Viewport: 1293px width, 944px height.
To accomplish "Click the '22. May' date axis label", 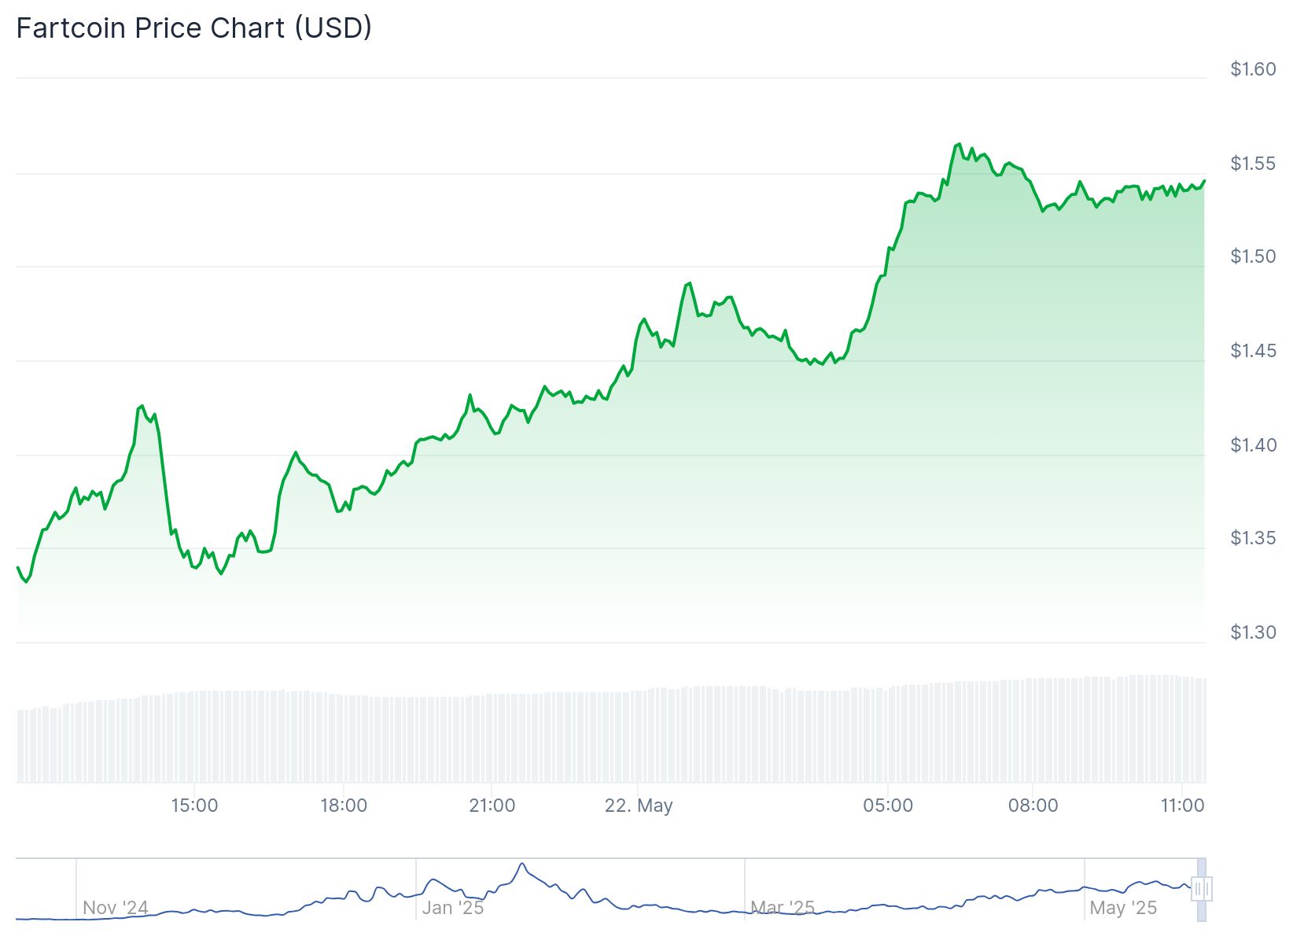I will (639, 806).
